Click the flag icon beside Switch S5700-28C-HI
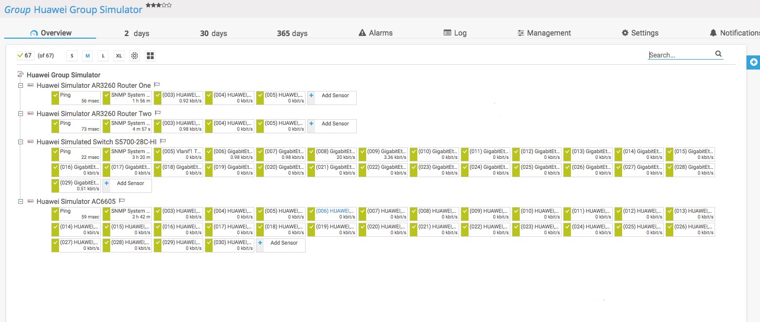The width and height of the screenshot is (760, 322). (x=163, y=141)
